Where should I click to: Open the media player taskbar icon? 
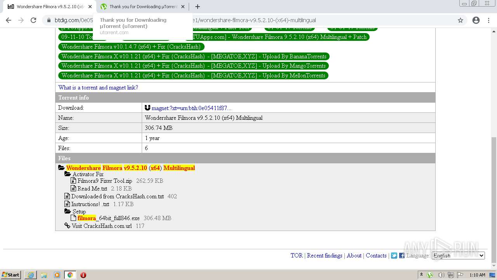click(57, 275)
